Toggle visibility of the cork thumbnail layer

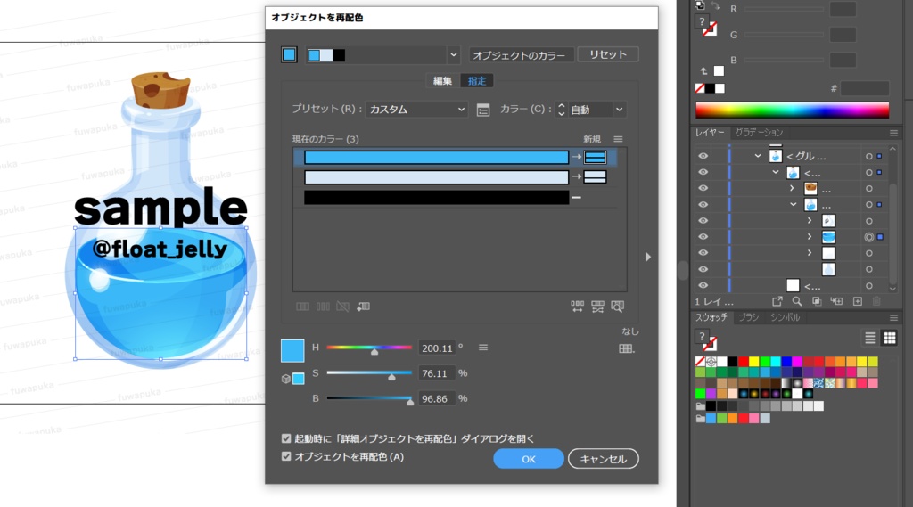pos(703,188)
